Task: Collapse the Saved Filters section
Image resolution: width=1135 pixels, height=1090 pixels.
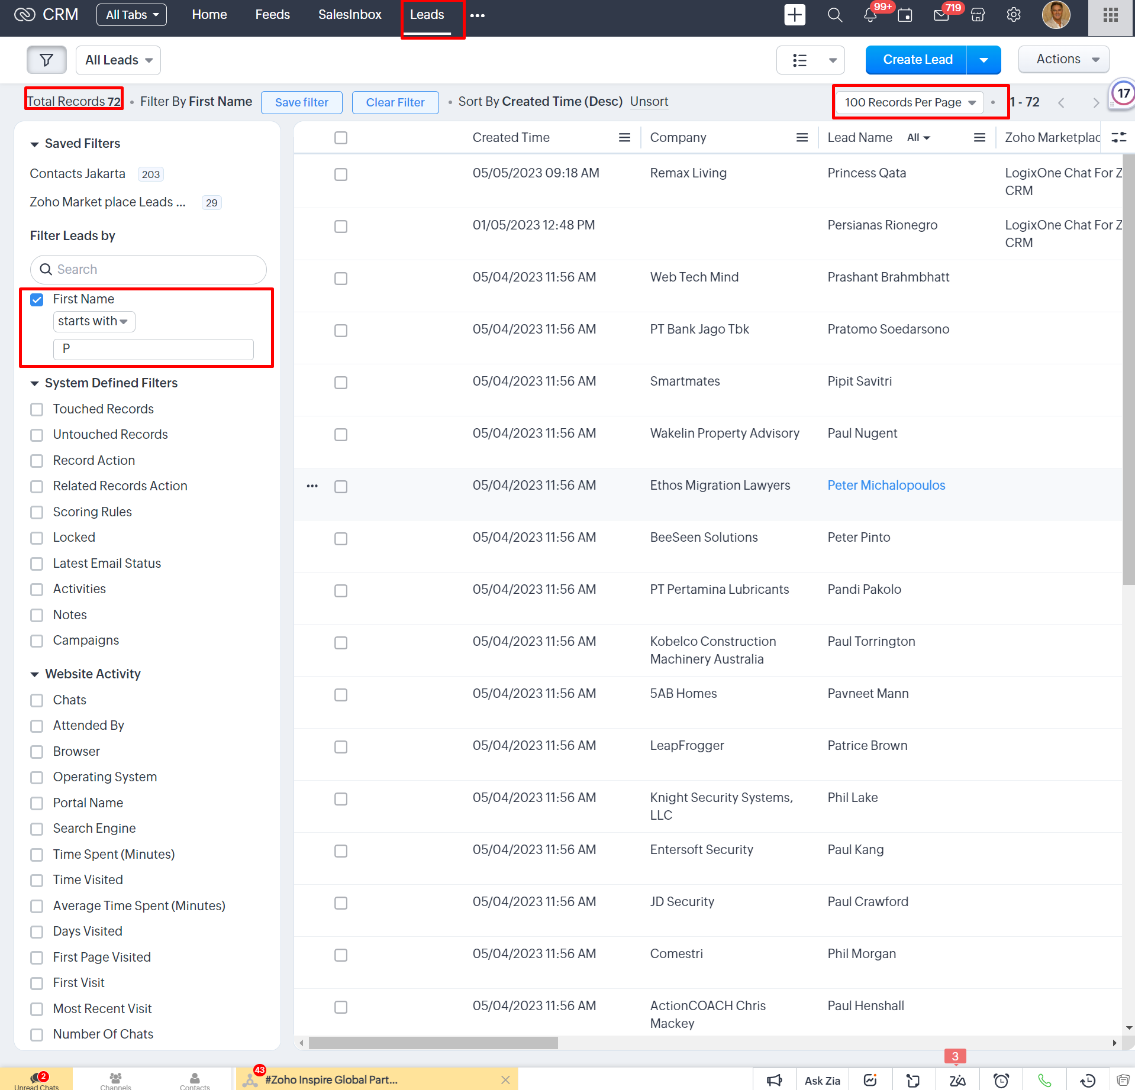Action: point(34,144)
